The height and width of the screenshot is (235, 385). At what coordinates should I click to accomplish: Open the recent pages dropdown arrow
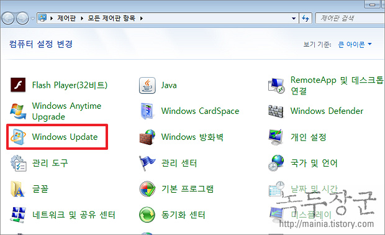pyautogui.click(x=33, y=19)
